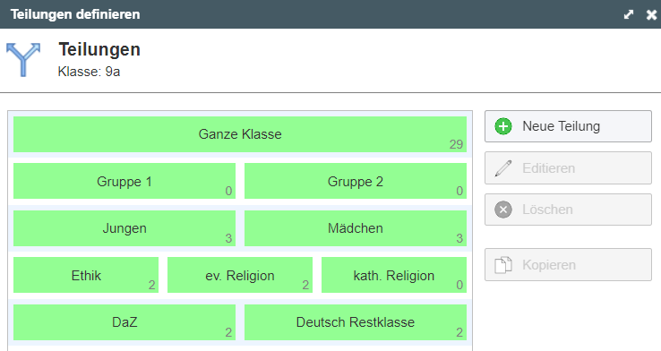The height and width of the screenshot is (351, 661).
Task: Click the green plus icon for Neue Teilung
Action: pyautogui.click(x=503, y=126)
